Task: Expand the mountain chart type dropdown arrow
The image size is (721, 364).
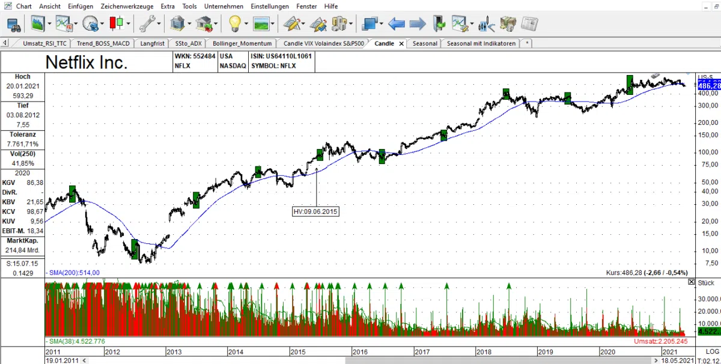Action: [49, 25]
